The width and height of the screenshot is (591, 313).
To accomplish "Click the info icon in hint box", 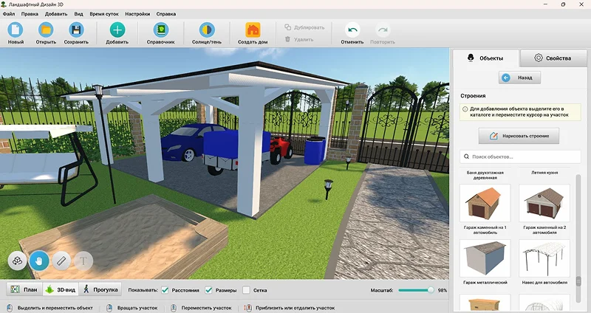I will click(465, 109).
